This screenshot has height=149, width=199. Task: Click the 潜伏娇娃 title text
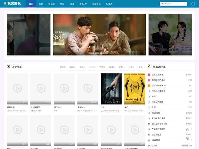click(58, 107)
